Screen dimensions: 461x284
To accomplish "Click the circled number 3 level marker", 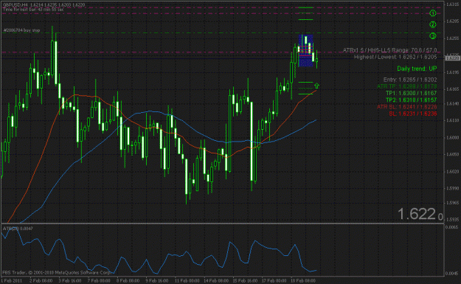I will (x=432, y=36).
